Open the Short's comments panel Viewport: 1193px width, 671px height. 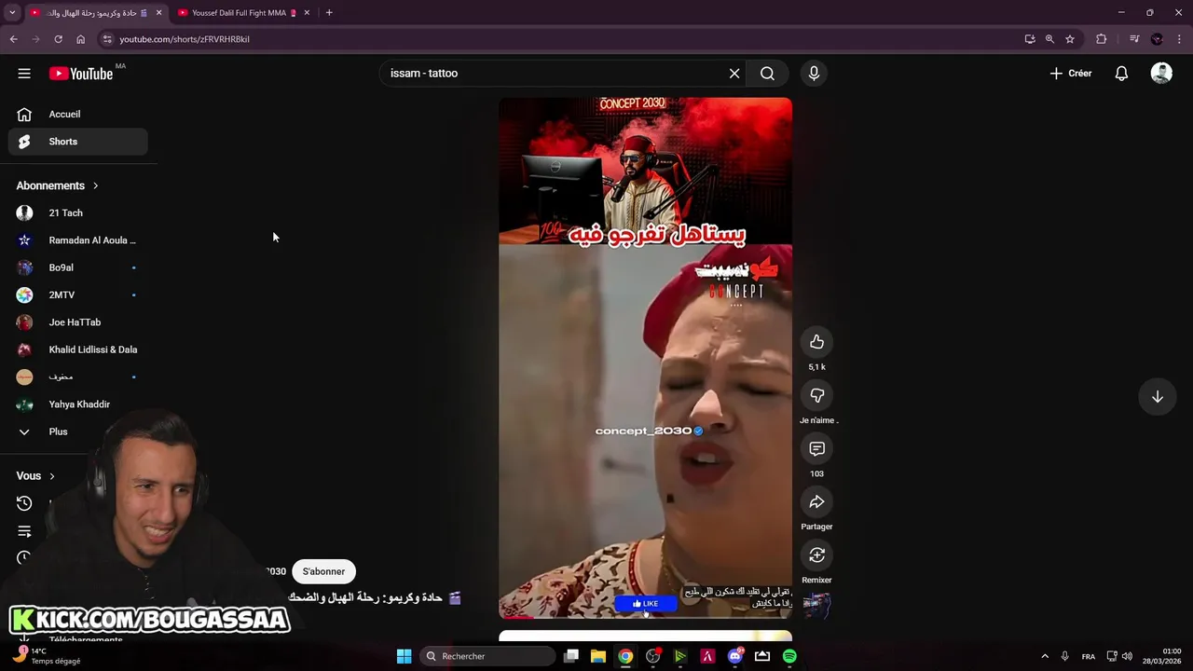coord(816,449)
